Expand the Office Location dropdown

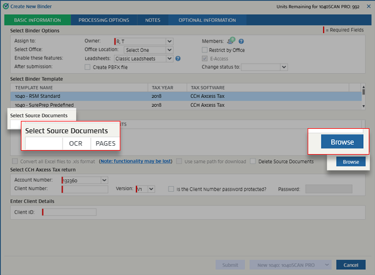(169, 50)
